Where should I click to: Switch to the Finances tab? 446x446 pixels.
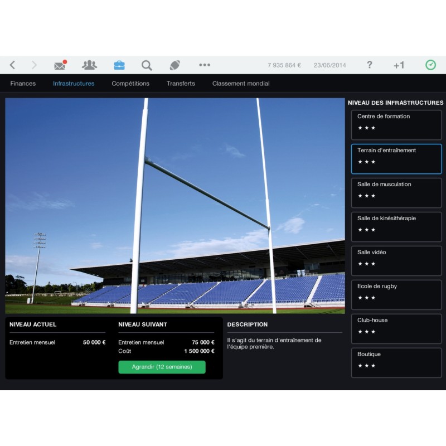coord(23,84)
